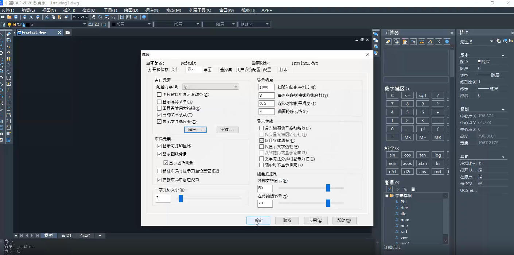The height and width of the screenshot is (255, 514).
Task: Click the 确定 button to confirm settings
Action: pos(258,220)
